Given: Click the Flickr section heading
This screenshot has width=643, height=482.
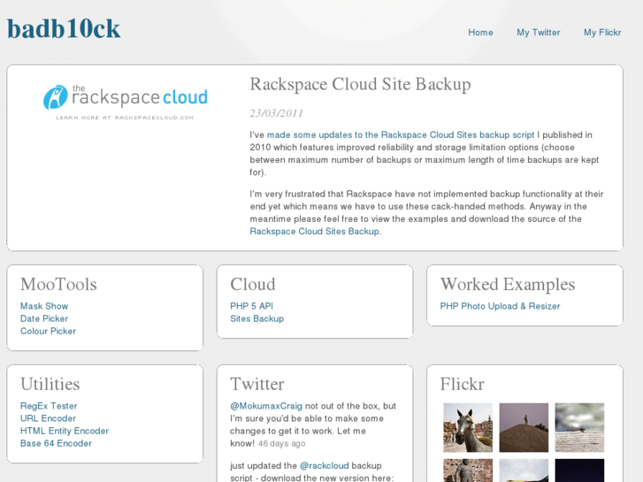Looking at the screenshot, I should [x=463, y=384].
